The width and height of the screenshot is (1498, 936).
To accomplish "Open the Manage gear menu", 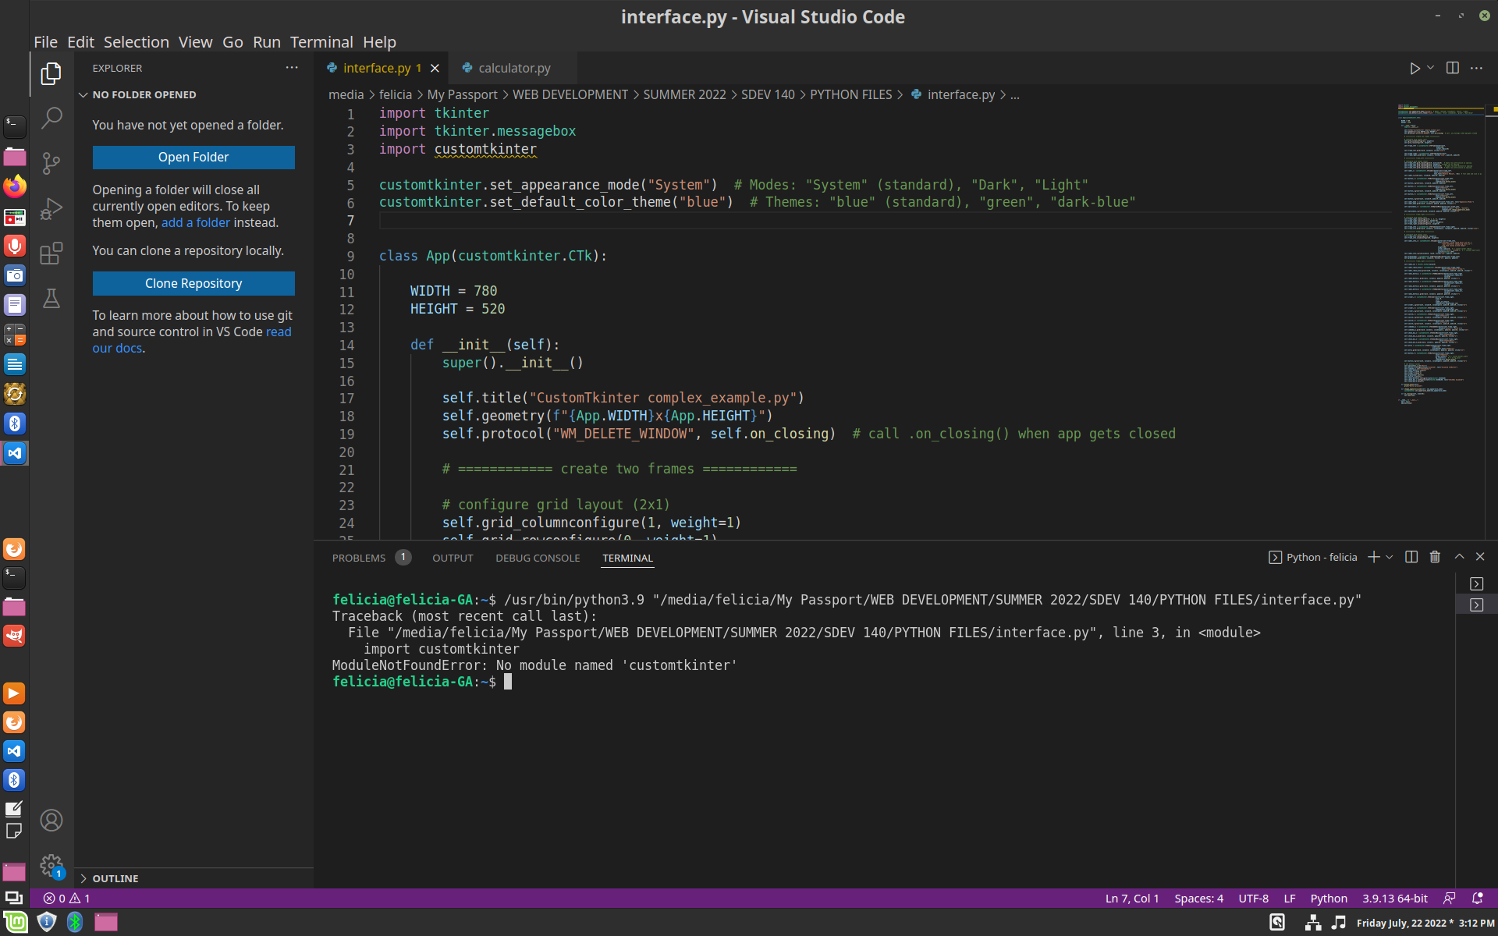I will point(51,865).
